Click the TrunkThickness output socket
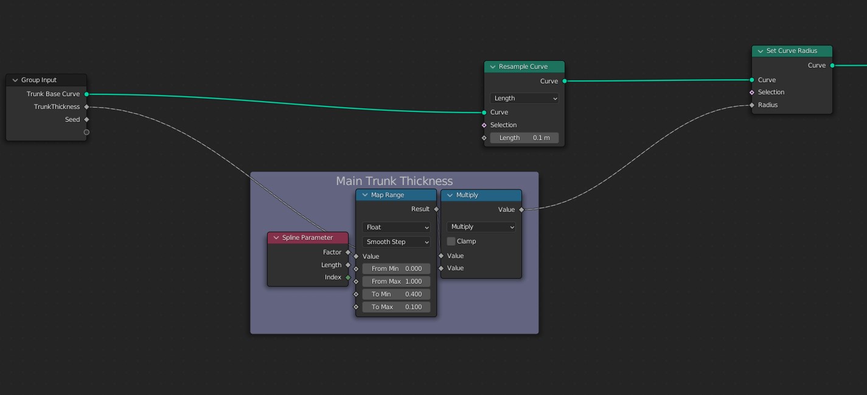The width and height of the screenshot is (867, 395). [86, 107]
